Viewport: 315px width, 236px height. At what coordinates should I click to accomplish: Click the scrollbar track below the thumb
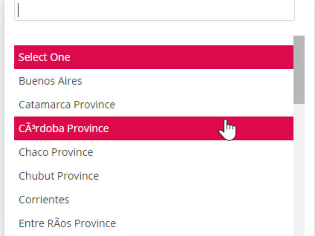pyautogui.click(x=299, y=170)
